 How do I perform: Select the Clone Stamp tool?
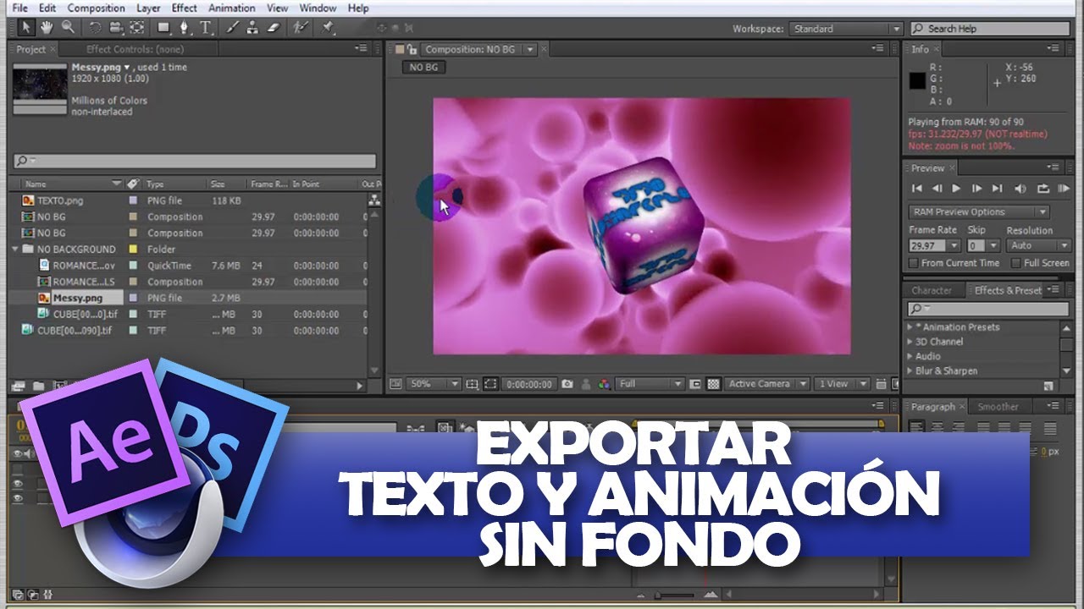[252, 28]
